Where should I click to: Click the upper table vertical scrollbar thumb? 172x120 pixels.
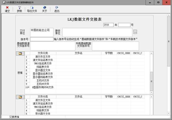click(x=152, y=81)
